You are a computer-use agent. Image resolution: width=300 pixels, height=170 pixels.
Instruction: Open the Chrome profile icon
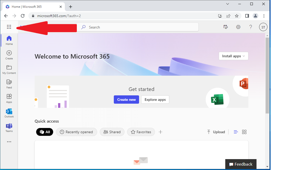point(255,16)
